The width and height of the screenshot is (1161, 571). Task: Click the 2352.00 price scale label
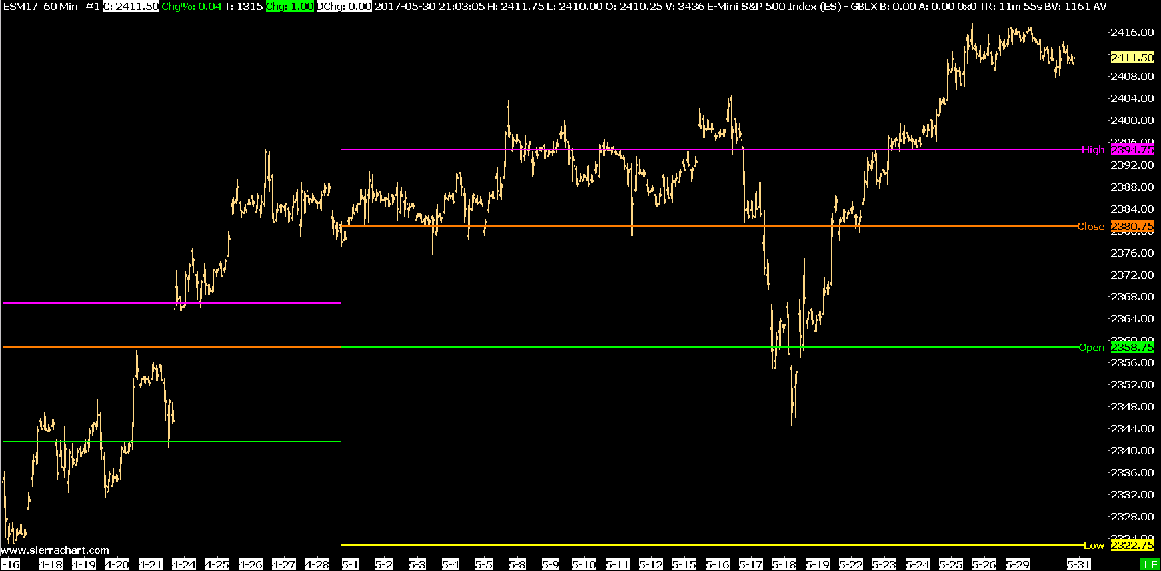pos(1132,384)
